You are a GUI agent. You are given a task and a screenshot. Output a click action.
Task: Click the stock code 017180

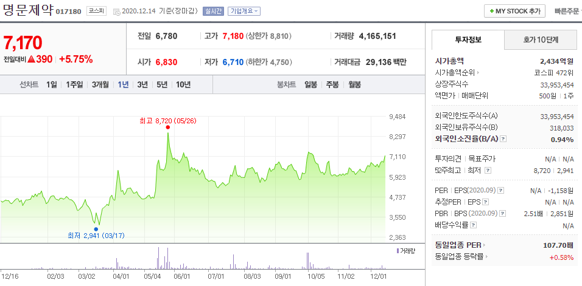[68, 12]
